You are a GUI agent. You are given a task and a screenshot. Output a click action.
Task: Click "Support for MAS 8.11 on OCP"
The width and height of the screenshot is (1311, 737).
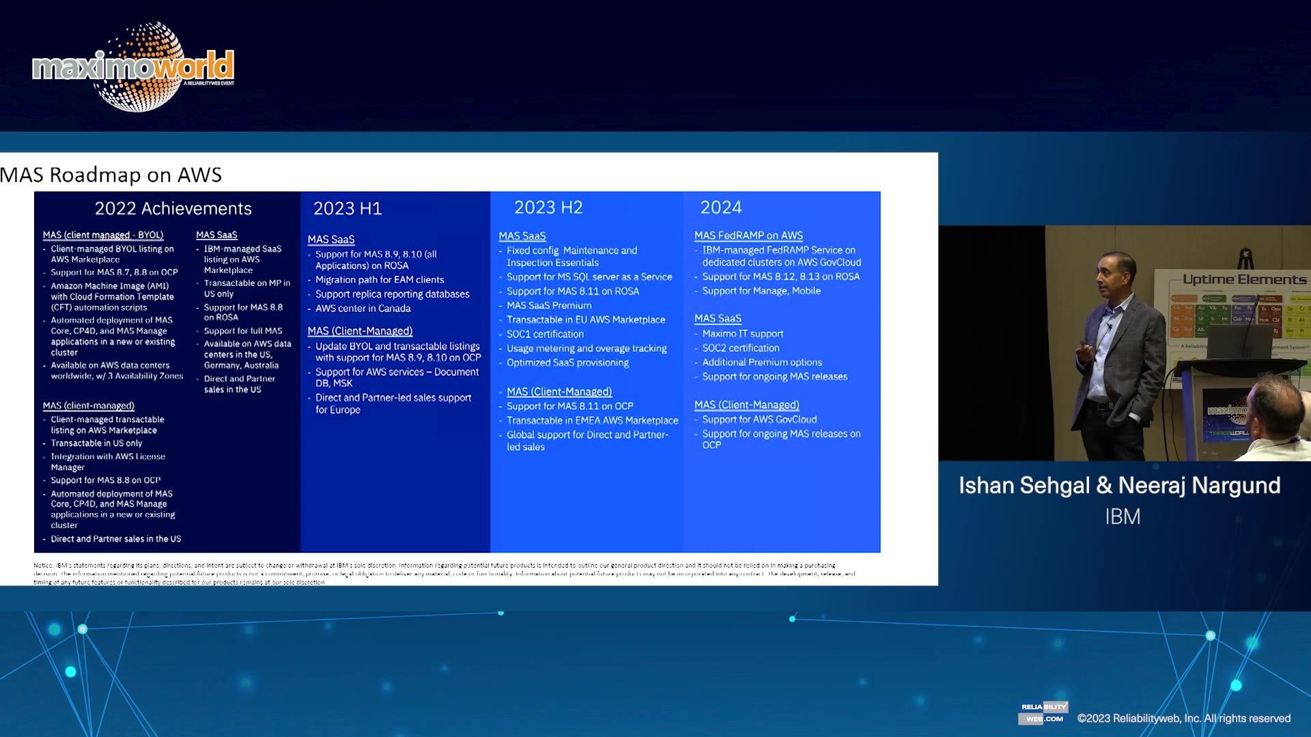coord(570,406)
